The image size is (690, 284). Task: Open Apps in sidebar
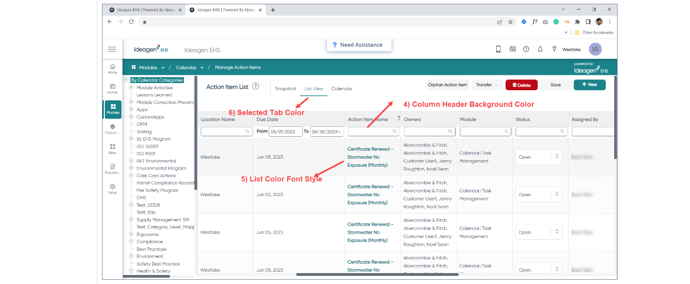pyautogui.click(x=112, y=149)
